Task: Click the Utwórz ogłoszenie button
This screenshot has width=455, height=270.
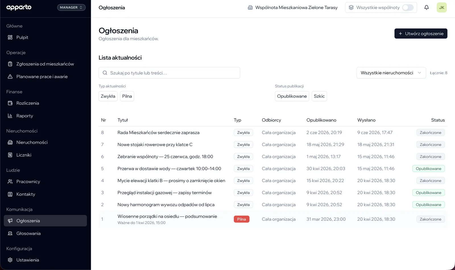Action: click(x=421, y=34)
